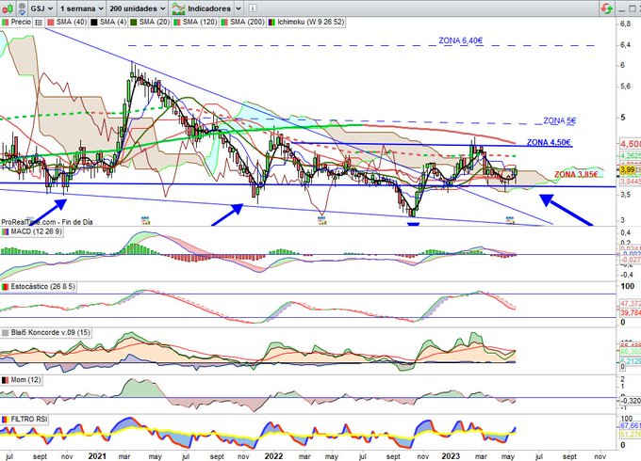Open the Mom (12) panel label
The height and width of the screenshot is (461, 641).
click(22, 380)
